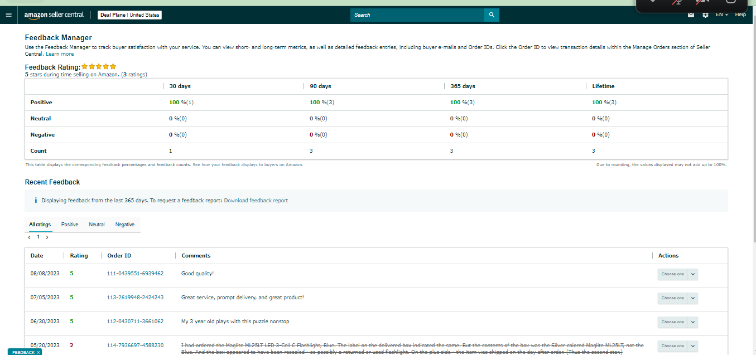Switch to the Positive tab
Viewport: 756px width, 355px height.
(x=70, y=225)
